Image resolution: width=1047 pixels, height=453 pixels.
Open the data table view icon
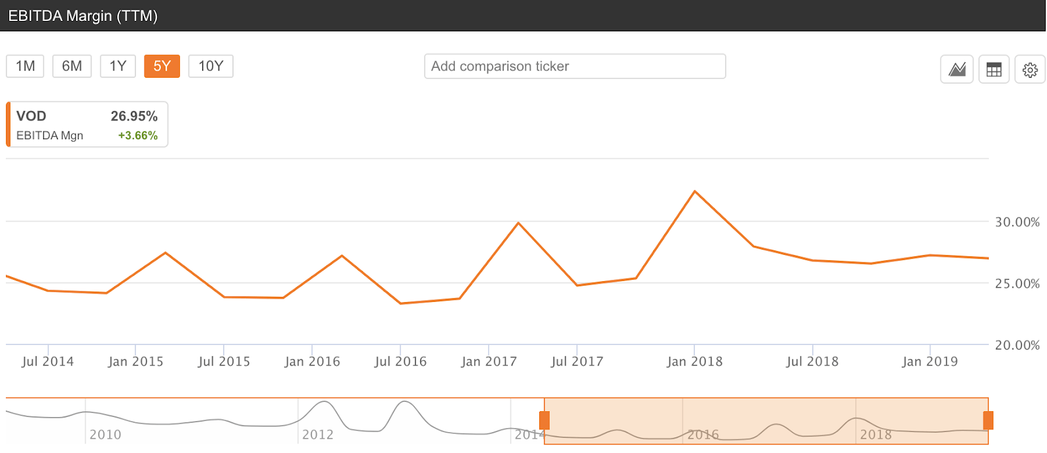tap(994, 69)
